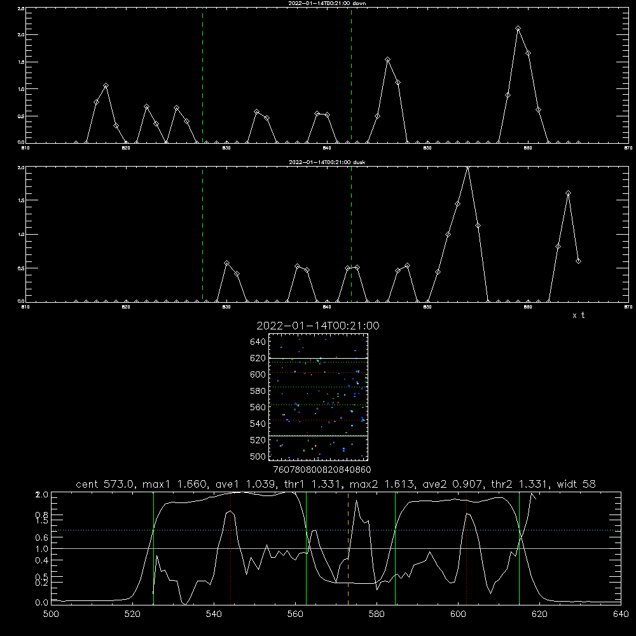
Task: Click the left green dashed line in the dawn plot
Action: pyautogui.click(x=202, y=75)
